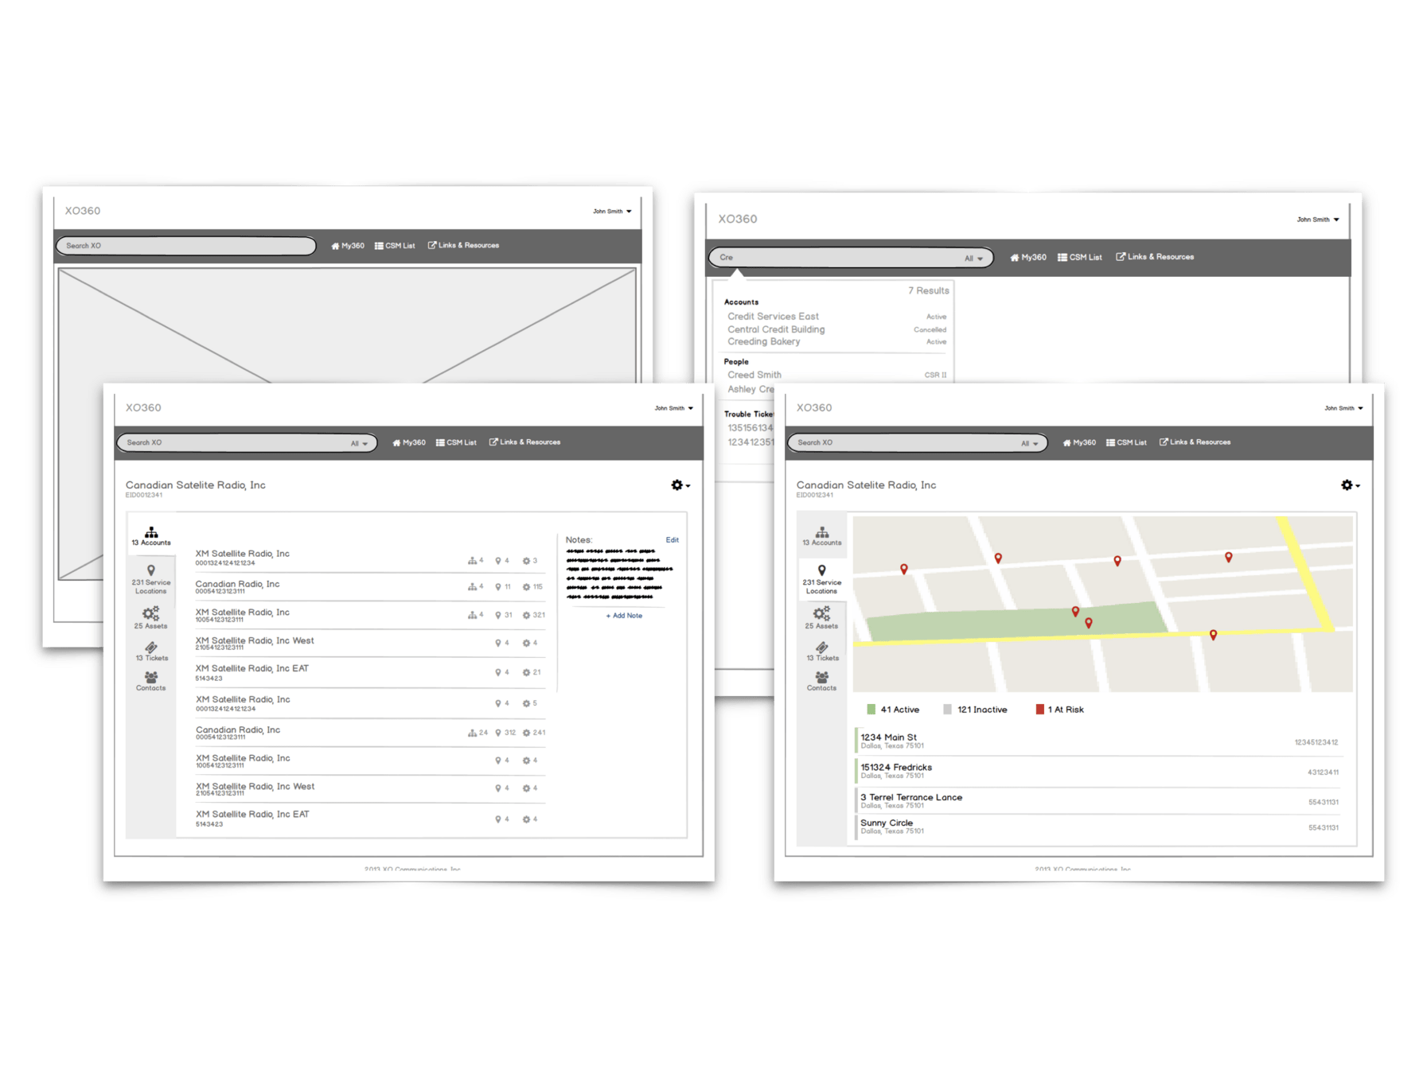Viewport: 1427px width, 1074px height.
Task: Expand John Smith menu in placeholder wireframe window
Action: pyautogui.click(x=611, y=212)
